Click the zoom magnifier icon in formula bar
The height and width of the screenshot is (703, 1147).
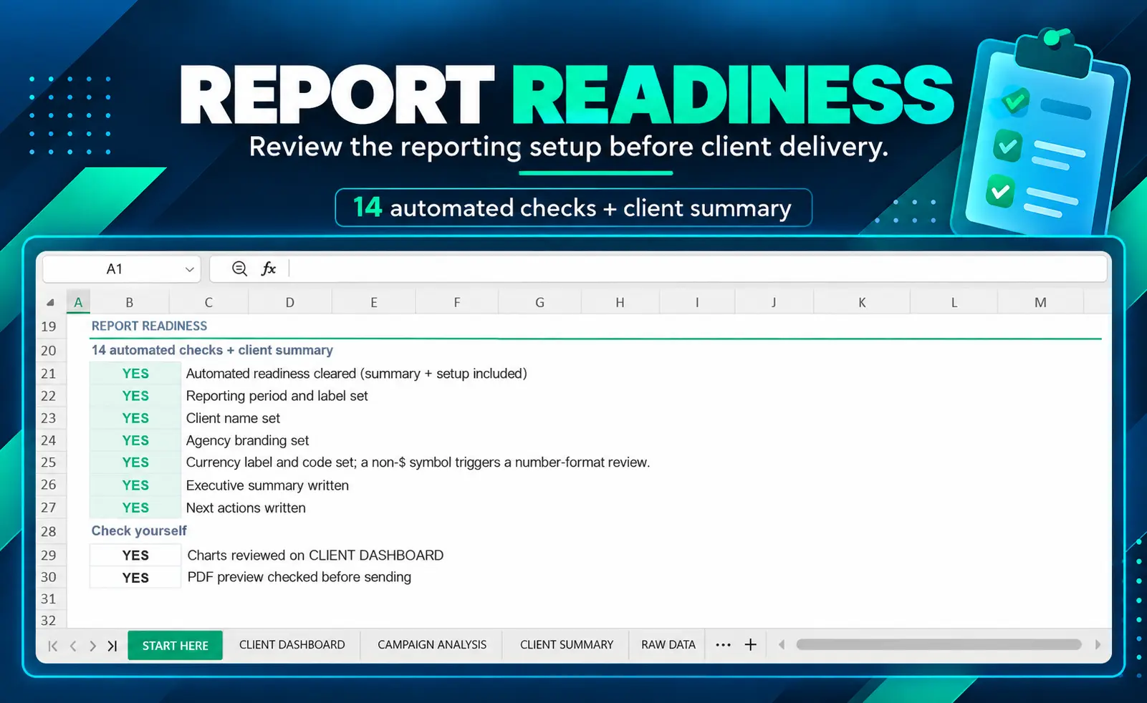[x=239, y=268]
